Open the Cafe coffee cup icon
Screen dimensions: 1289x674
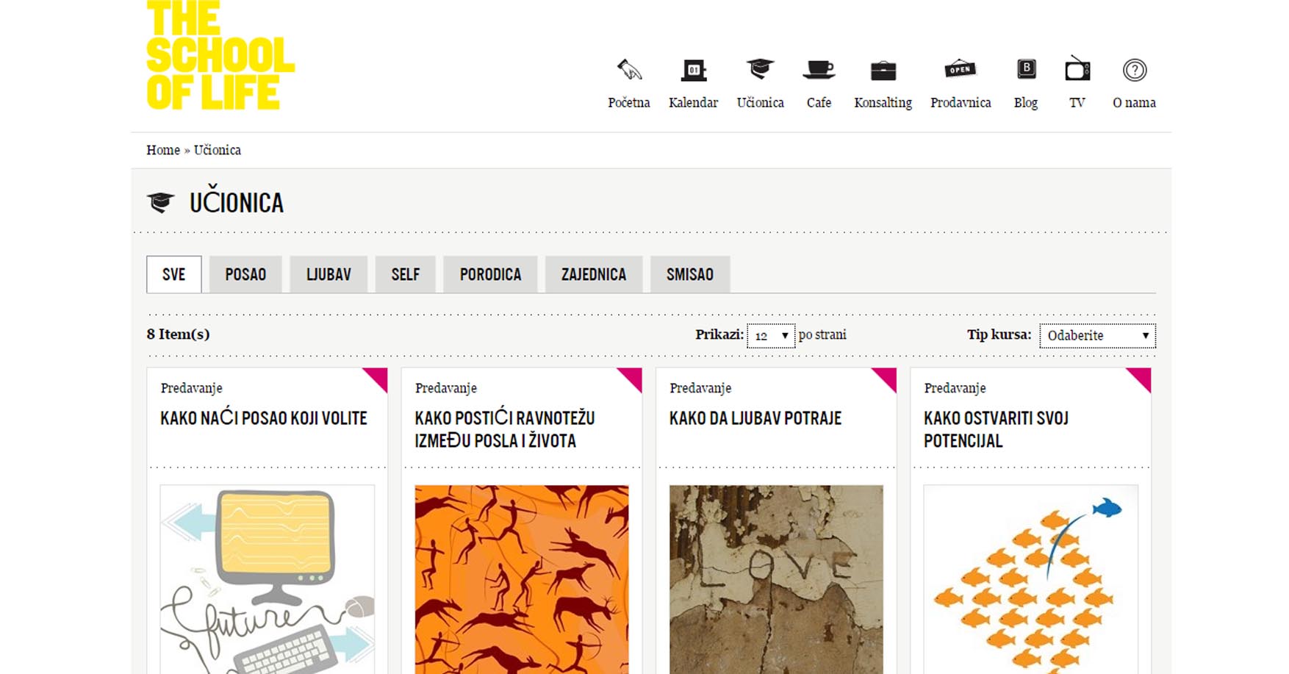pos(819,70)
